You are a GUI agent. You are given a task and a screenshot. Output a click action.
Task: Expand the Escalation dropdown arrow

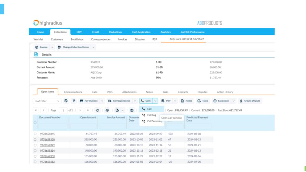(234, 101)
